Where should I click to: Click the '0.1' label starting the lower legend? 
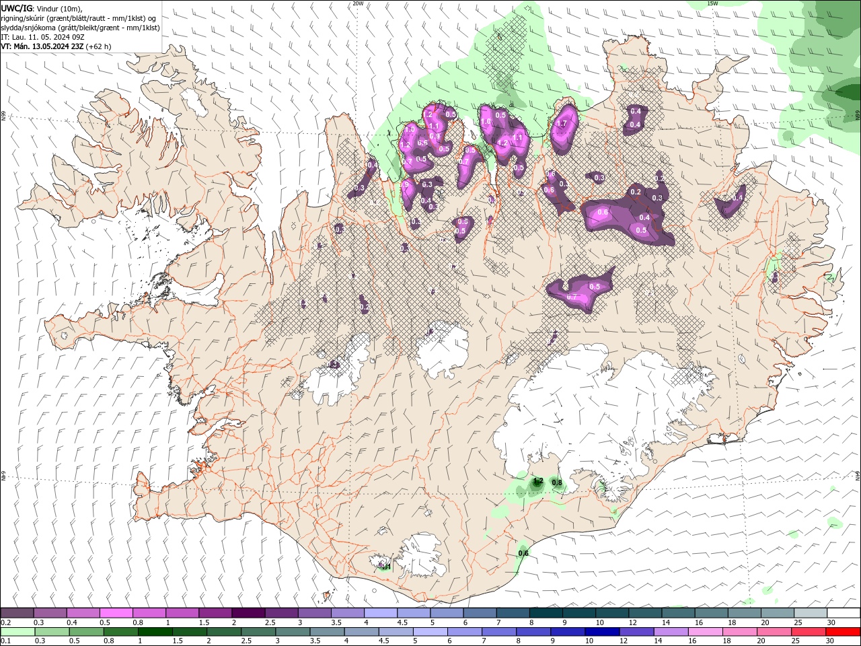(5, 641)
